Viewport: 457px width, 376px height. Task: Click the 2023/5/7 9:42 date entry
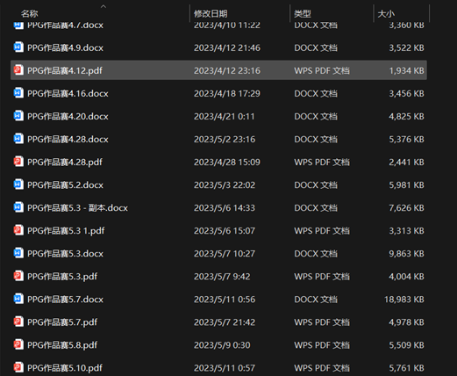pos(222,277)
